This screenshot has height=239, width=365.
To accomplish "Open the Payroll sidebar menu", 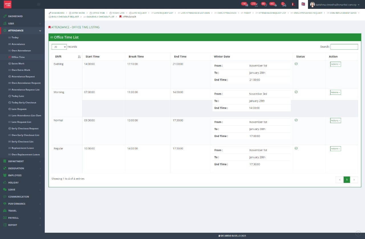I will (13, 218).
